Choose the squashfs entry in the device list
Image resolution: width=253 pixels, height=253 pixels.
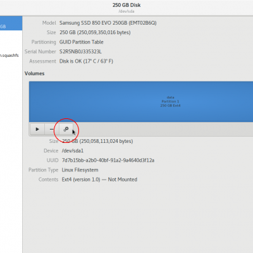9,56
